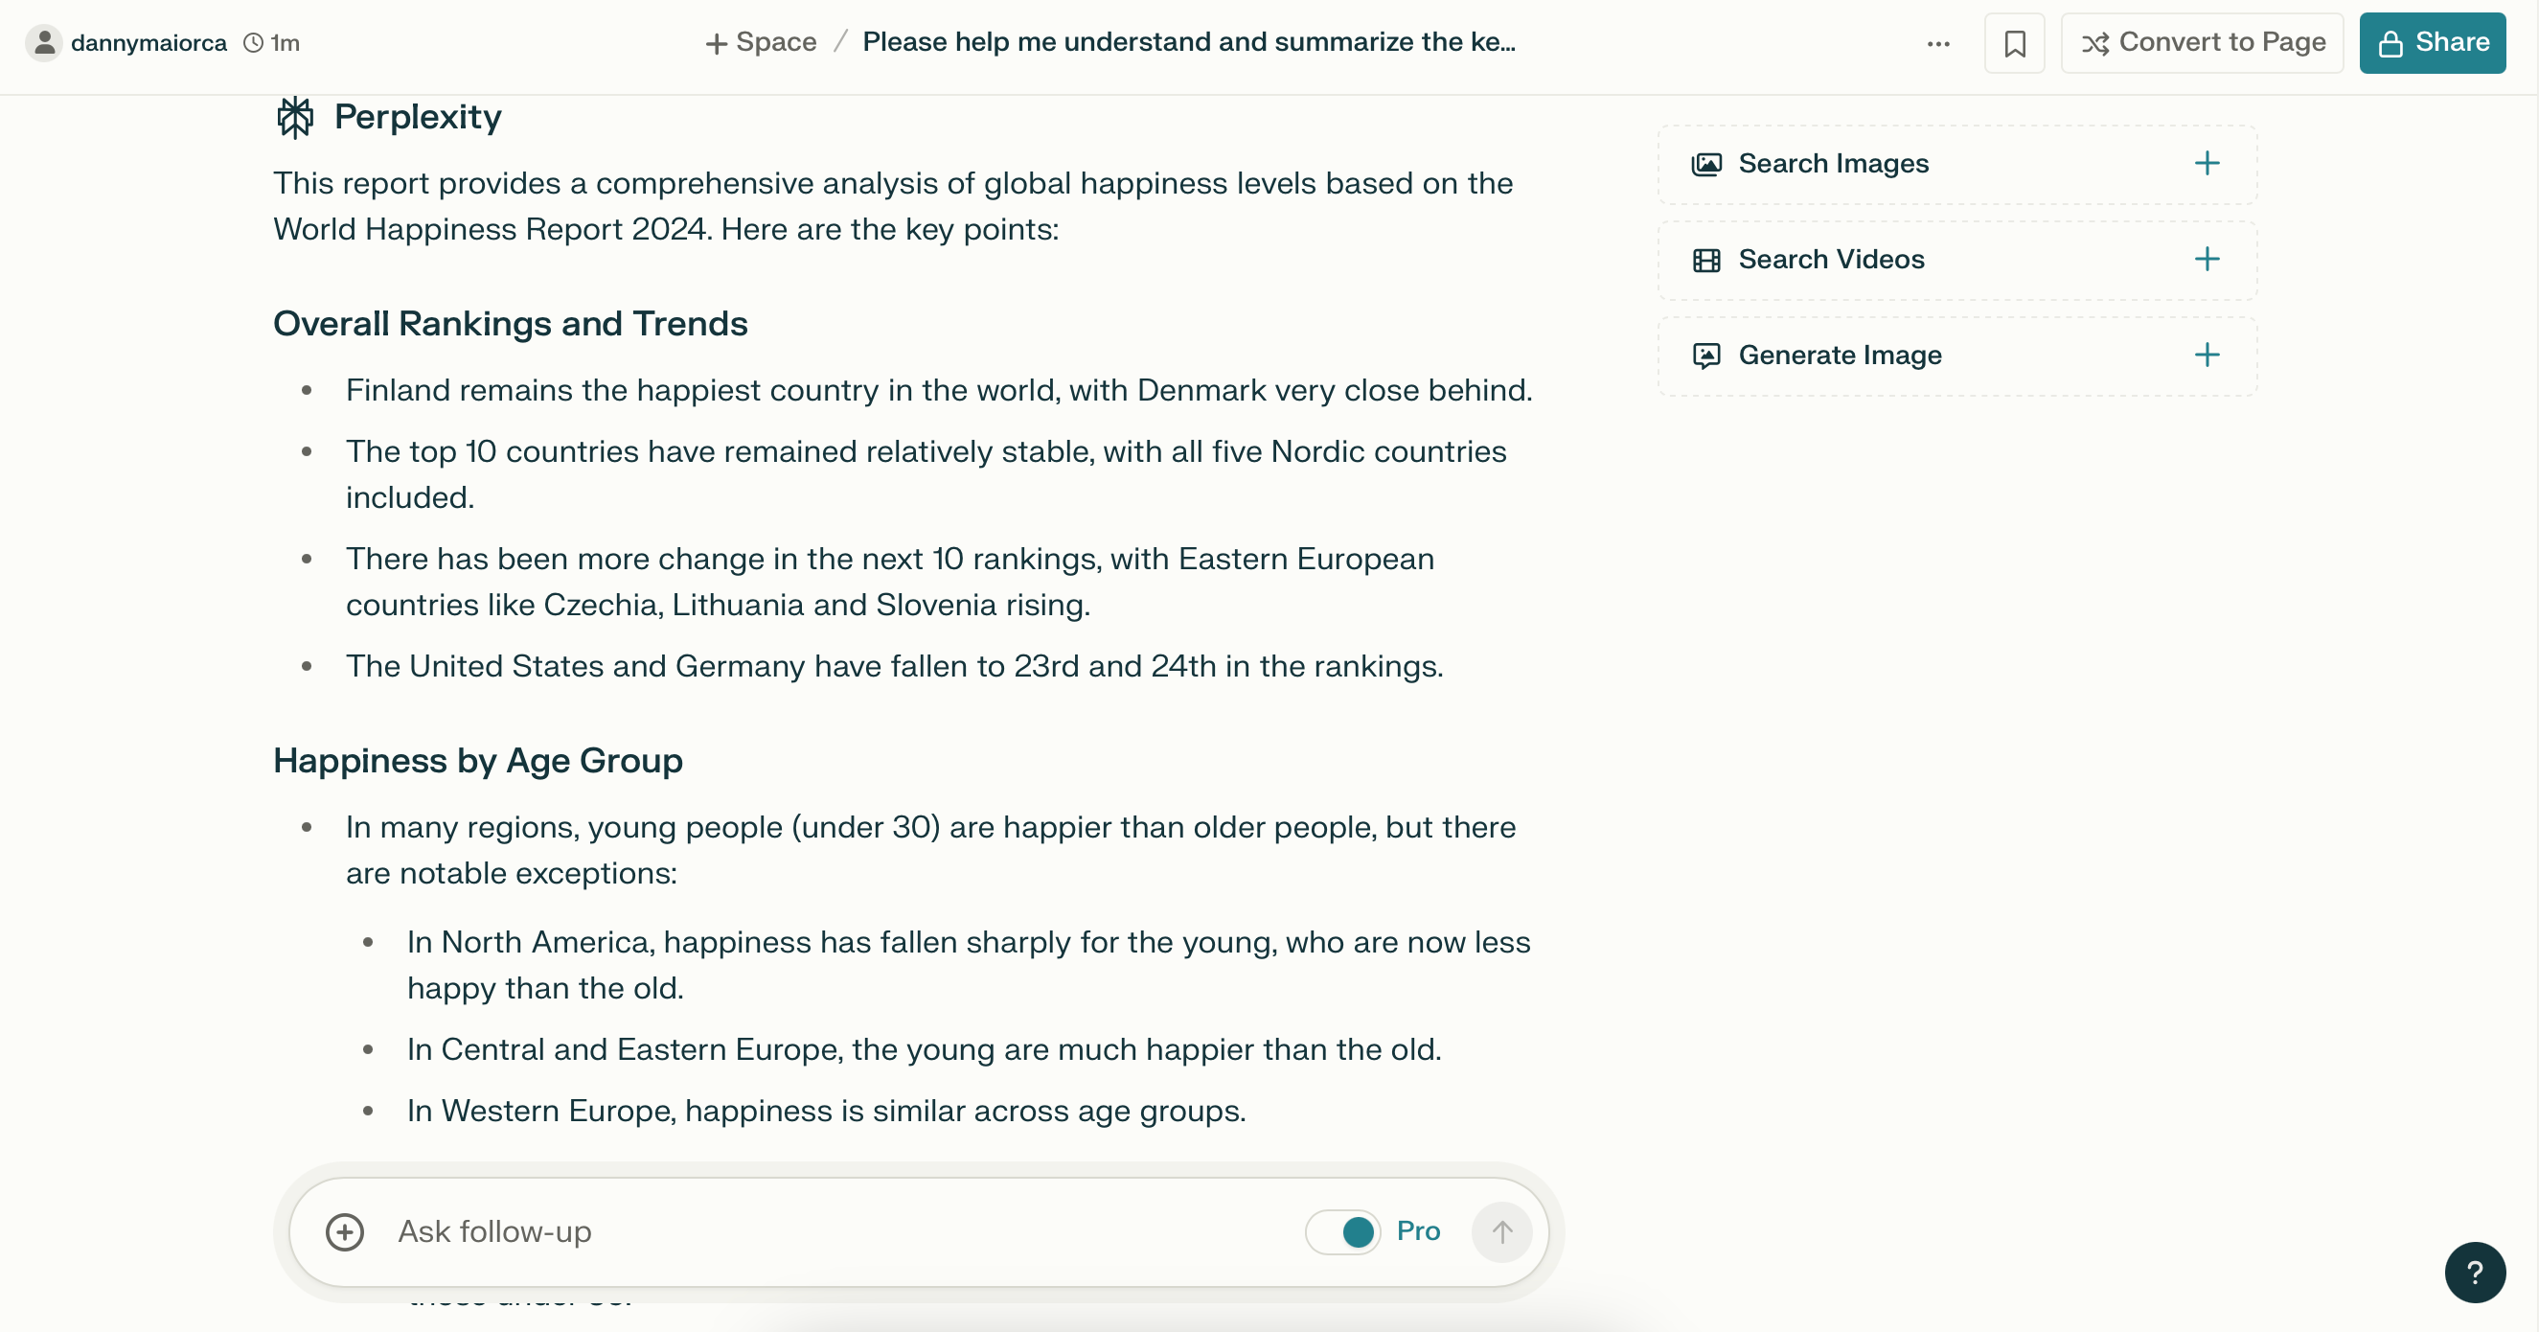The image size is (2539, 1332).
Task: Click the add new Space icon
Action: (x=714, y=44)
